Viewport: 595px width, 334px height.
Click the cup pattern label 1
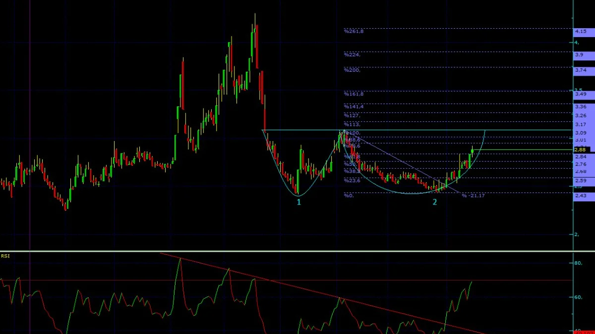pos(298,202)
